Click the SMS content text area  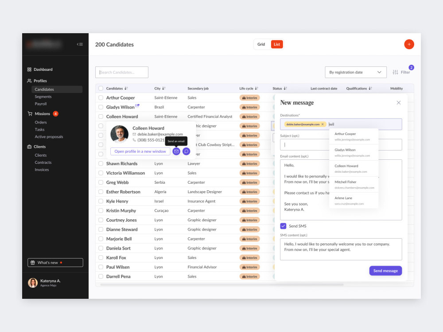coord(341,249)
